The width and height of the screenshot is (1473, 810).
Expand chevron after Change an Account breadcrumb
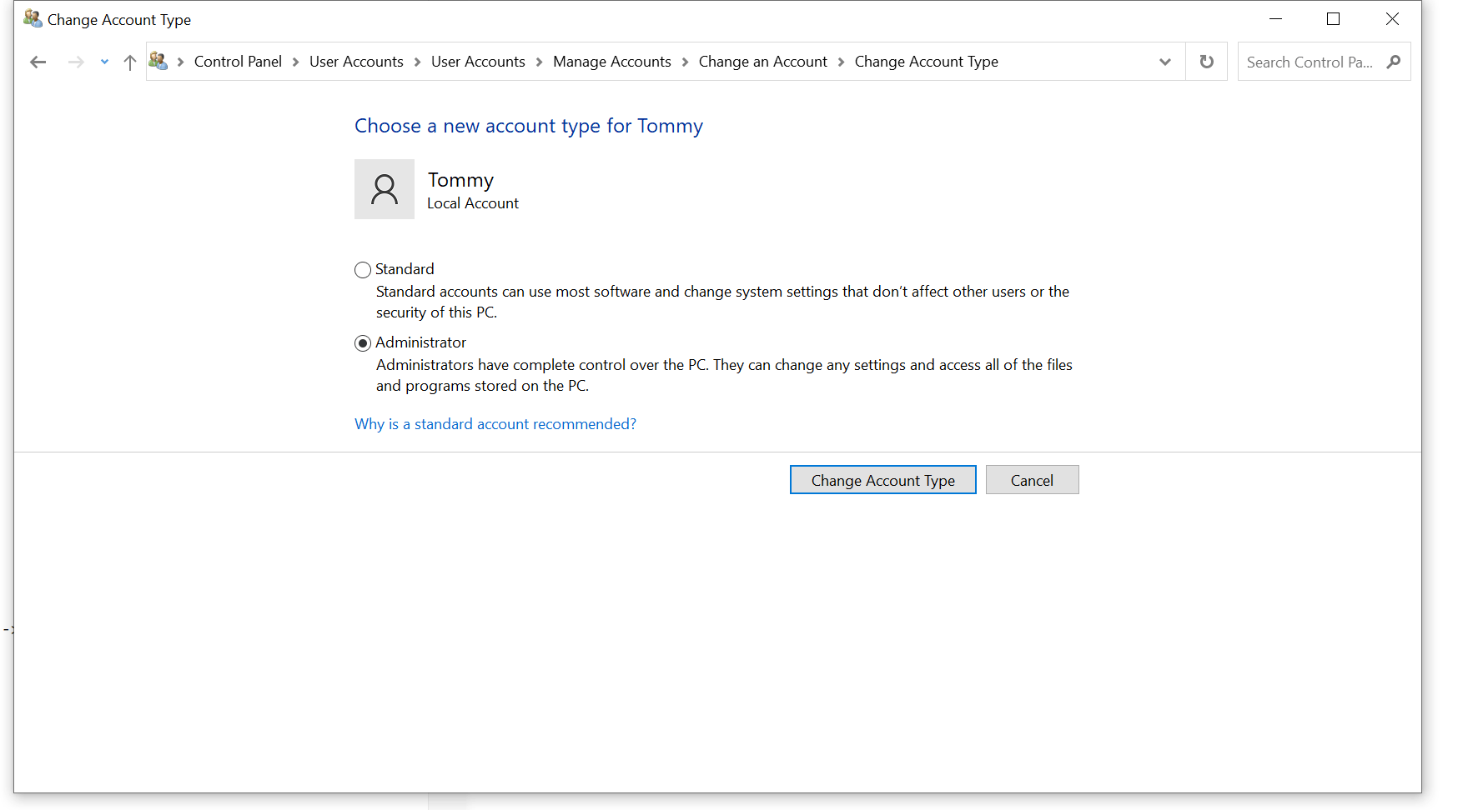(x=842, y=62)
